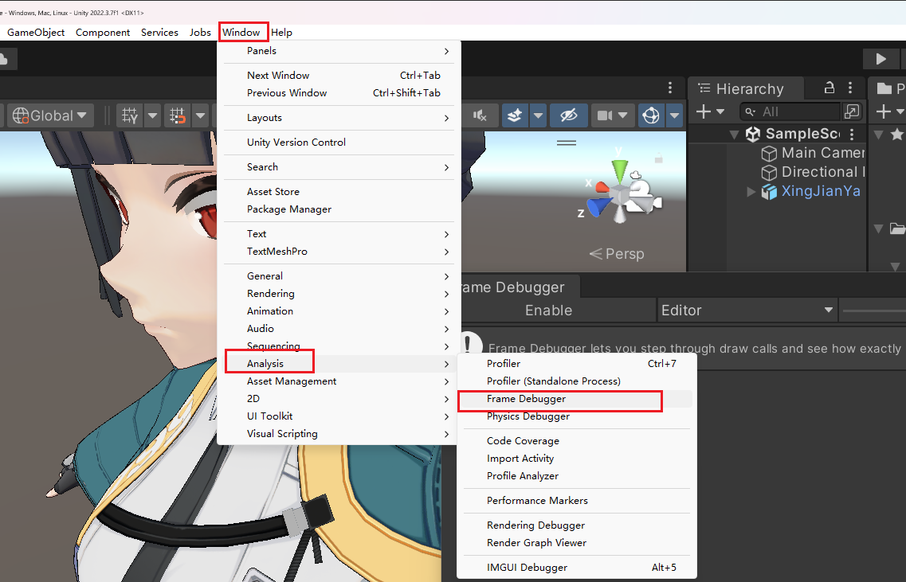Click the scene view three-dot options menu
The image size is (906, 582).
click(670, 88)
